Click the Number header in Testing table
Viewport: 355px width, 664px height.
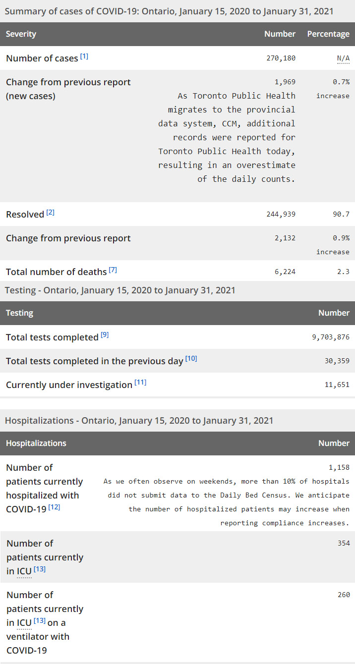pyautogui.click(x=334, y=313)
